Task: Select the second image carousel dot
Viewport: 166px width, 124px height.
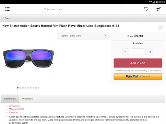Action: pyautogui.click(x=20, y=88)
